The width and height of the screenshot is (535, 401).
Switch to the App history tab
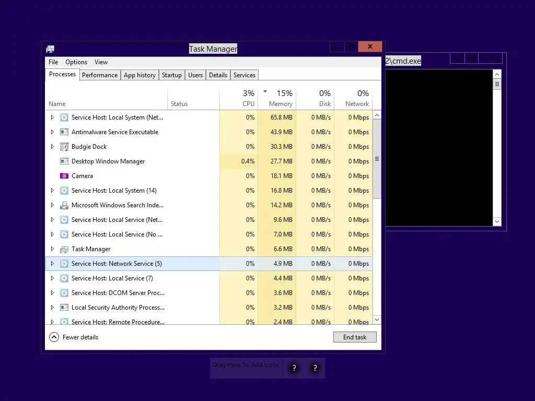click(x=139, y=75)
